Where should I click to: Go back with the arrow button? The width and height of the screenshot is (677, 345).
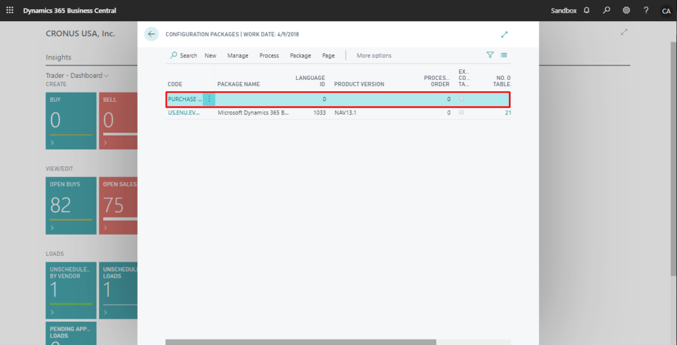(151, 34)
